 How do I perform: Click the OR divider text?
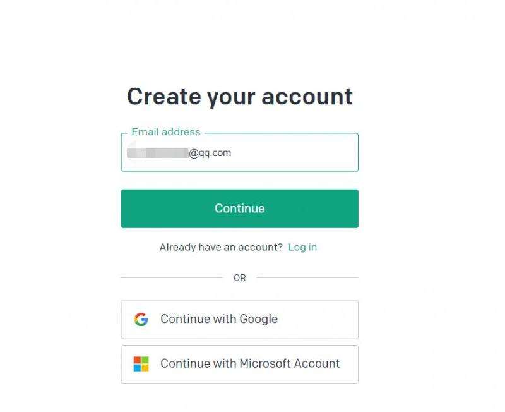pyautogui.click(x=240, y=277)
